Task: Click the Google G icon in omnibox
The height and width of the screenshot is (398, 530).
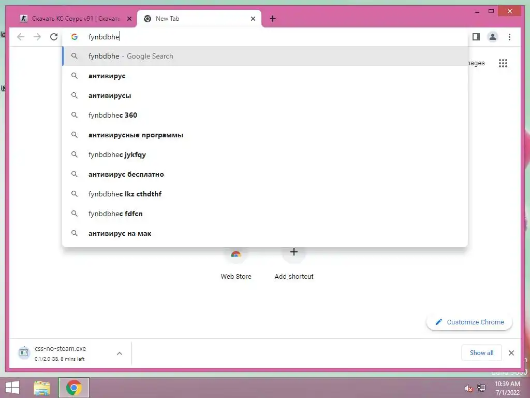Action: point(75,37)
